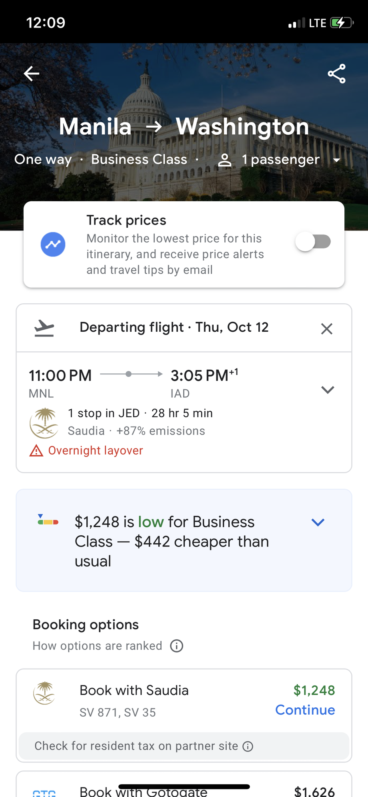Enable the Track prices switch
368x797 pixels.
coord(313,242)
